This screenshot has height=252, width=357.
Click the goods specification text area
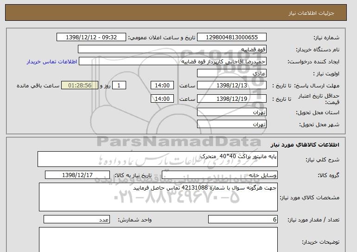click(x=158, y=197)
